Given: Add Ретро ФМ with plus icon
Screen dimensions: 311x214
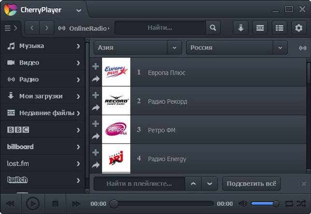Looking at the screenshot, I should (96, 124).
